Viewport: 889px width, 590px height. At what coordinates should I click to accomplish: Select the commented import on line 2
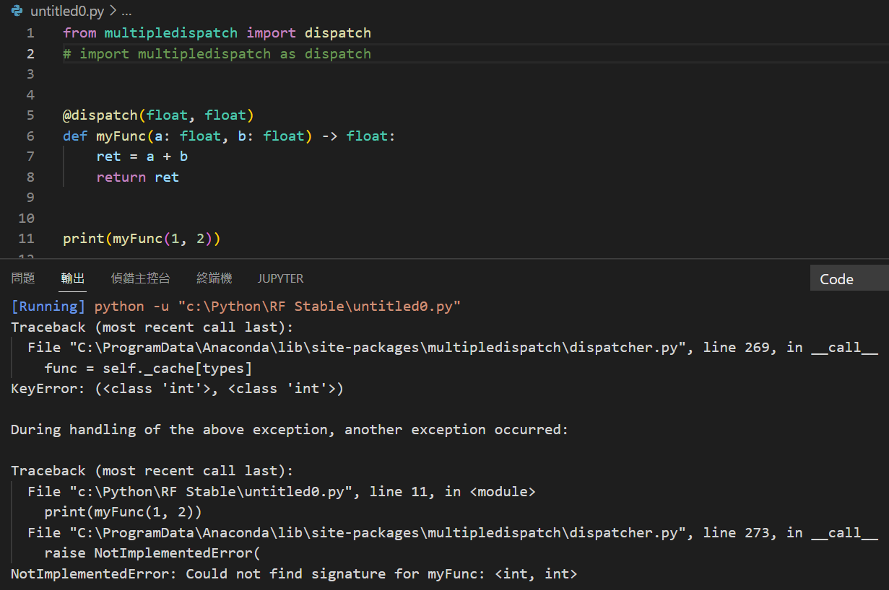[215, 53]
